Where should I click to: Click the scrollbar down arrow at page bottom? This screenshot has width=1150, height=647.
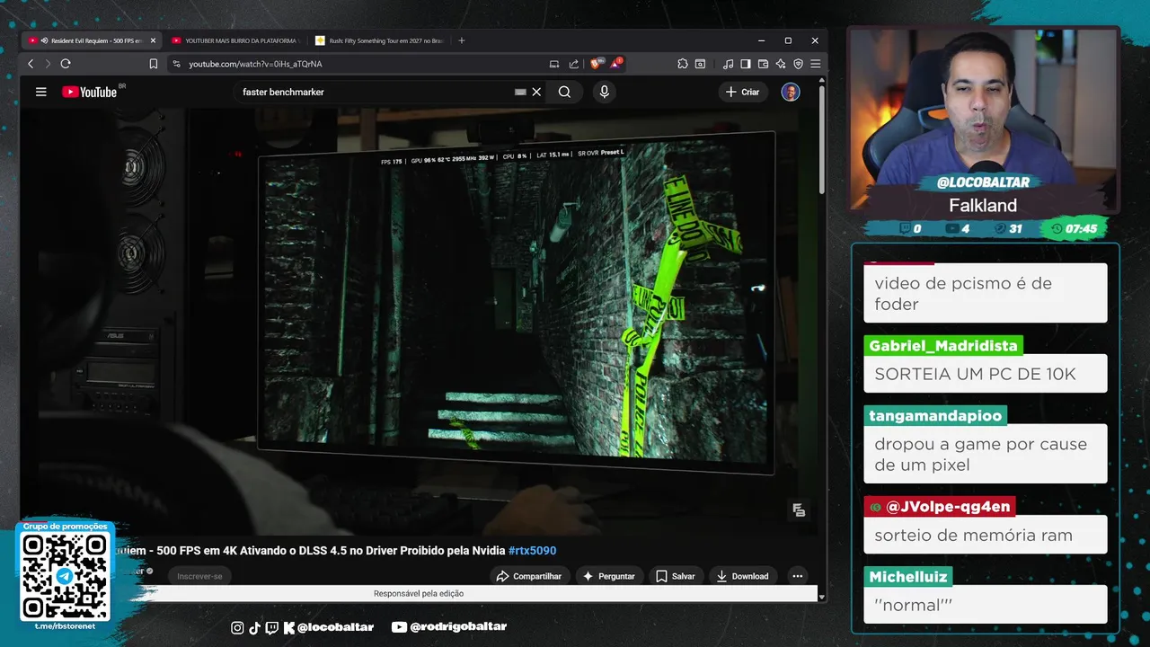pos(821,596)
